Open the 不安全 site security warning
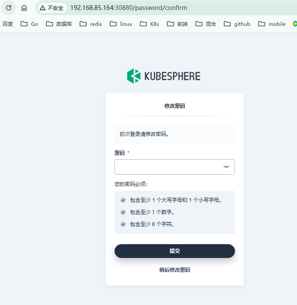 coord(52,8)
